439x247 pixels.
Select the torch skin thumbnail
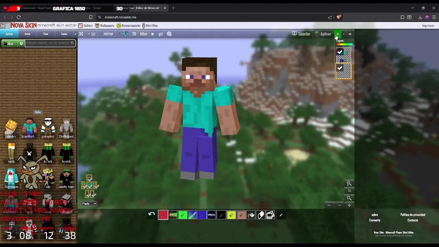click(11, 153)
